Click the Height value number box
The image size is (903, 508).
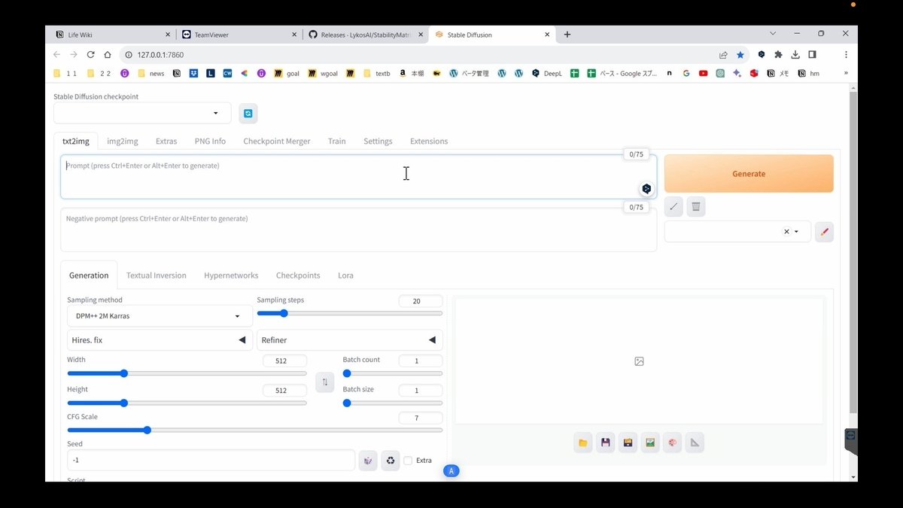coord(285,391)
